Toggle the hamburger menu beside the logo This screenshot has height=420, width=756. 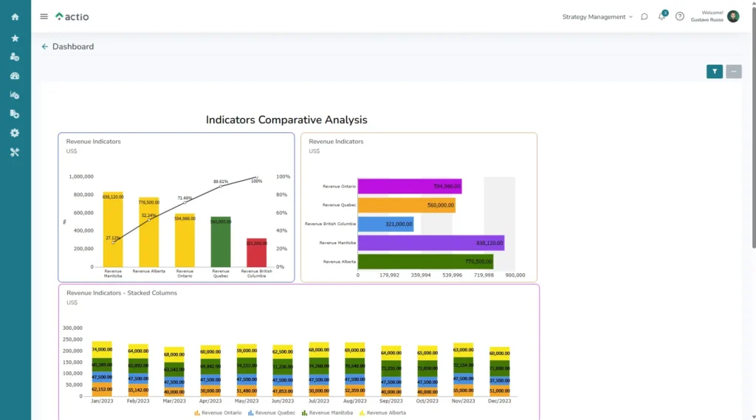[x=44, y=16]
